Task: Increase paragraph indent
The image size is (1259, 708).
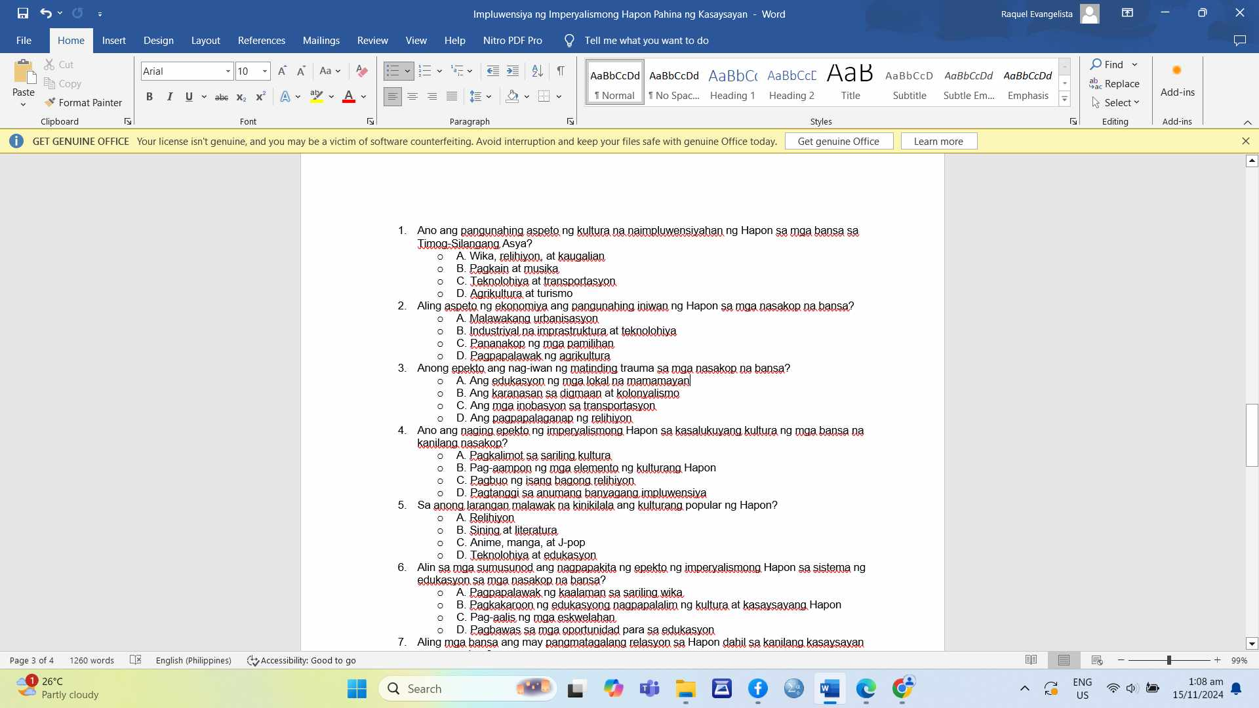Action: [x=513, y=71]
